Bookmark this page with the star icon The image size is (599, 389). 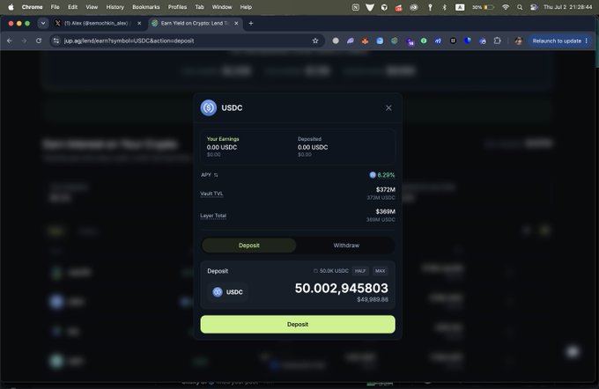click(x=315, y=40)
